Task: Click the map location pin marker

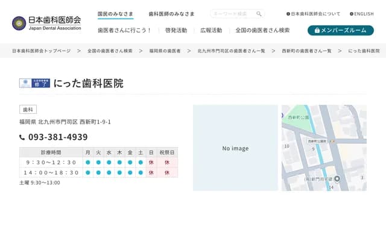Action: 337,179
